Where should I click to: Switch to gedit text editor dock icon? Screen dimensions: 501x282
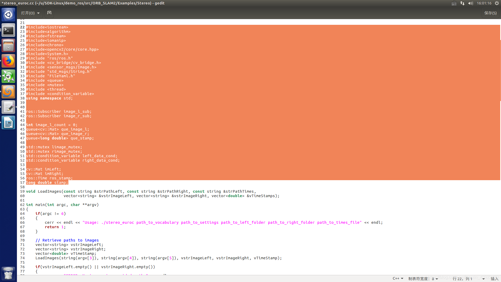pos(8,107)
